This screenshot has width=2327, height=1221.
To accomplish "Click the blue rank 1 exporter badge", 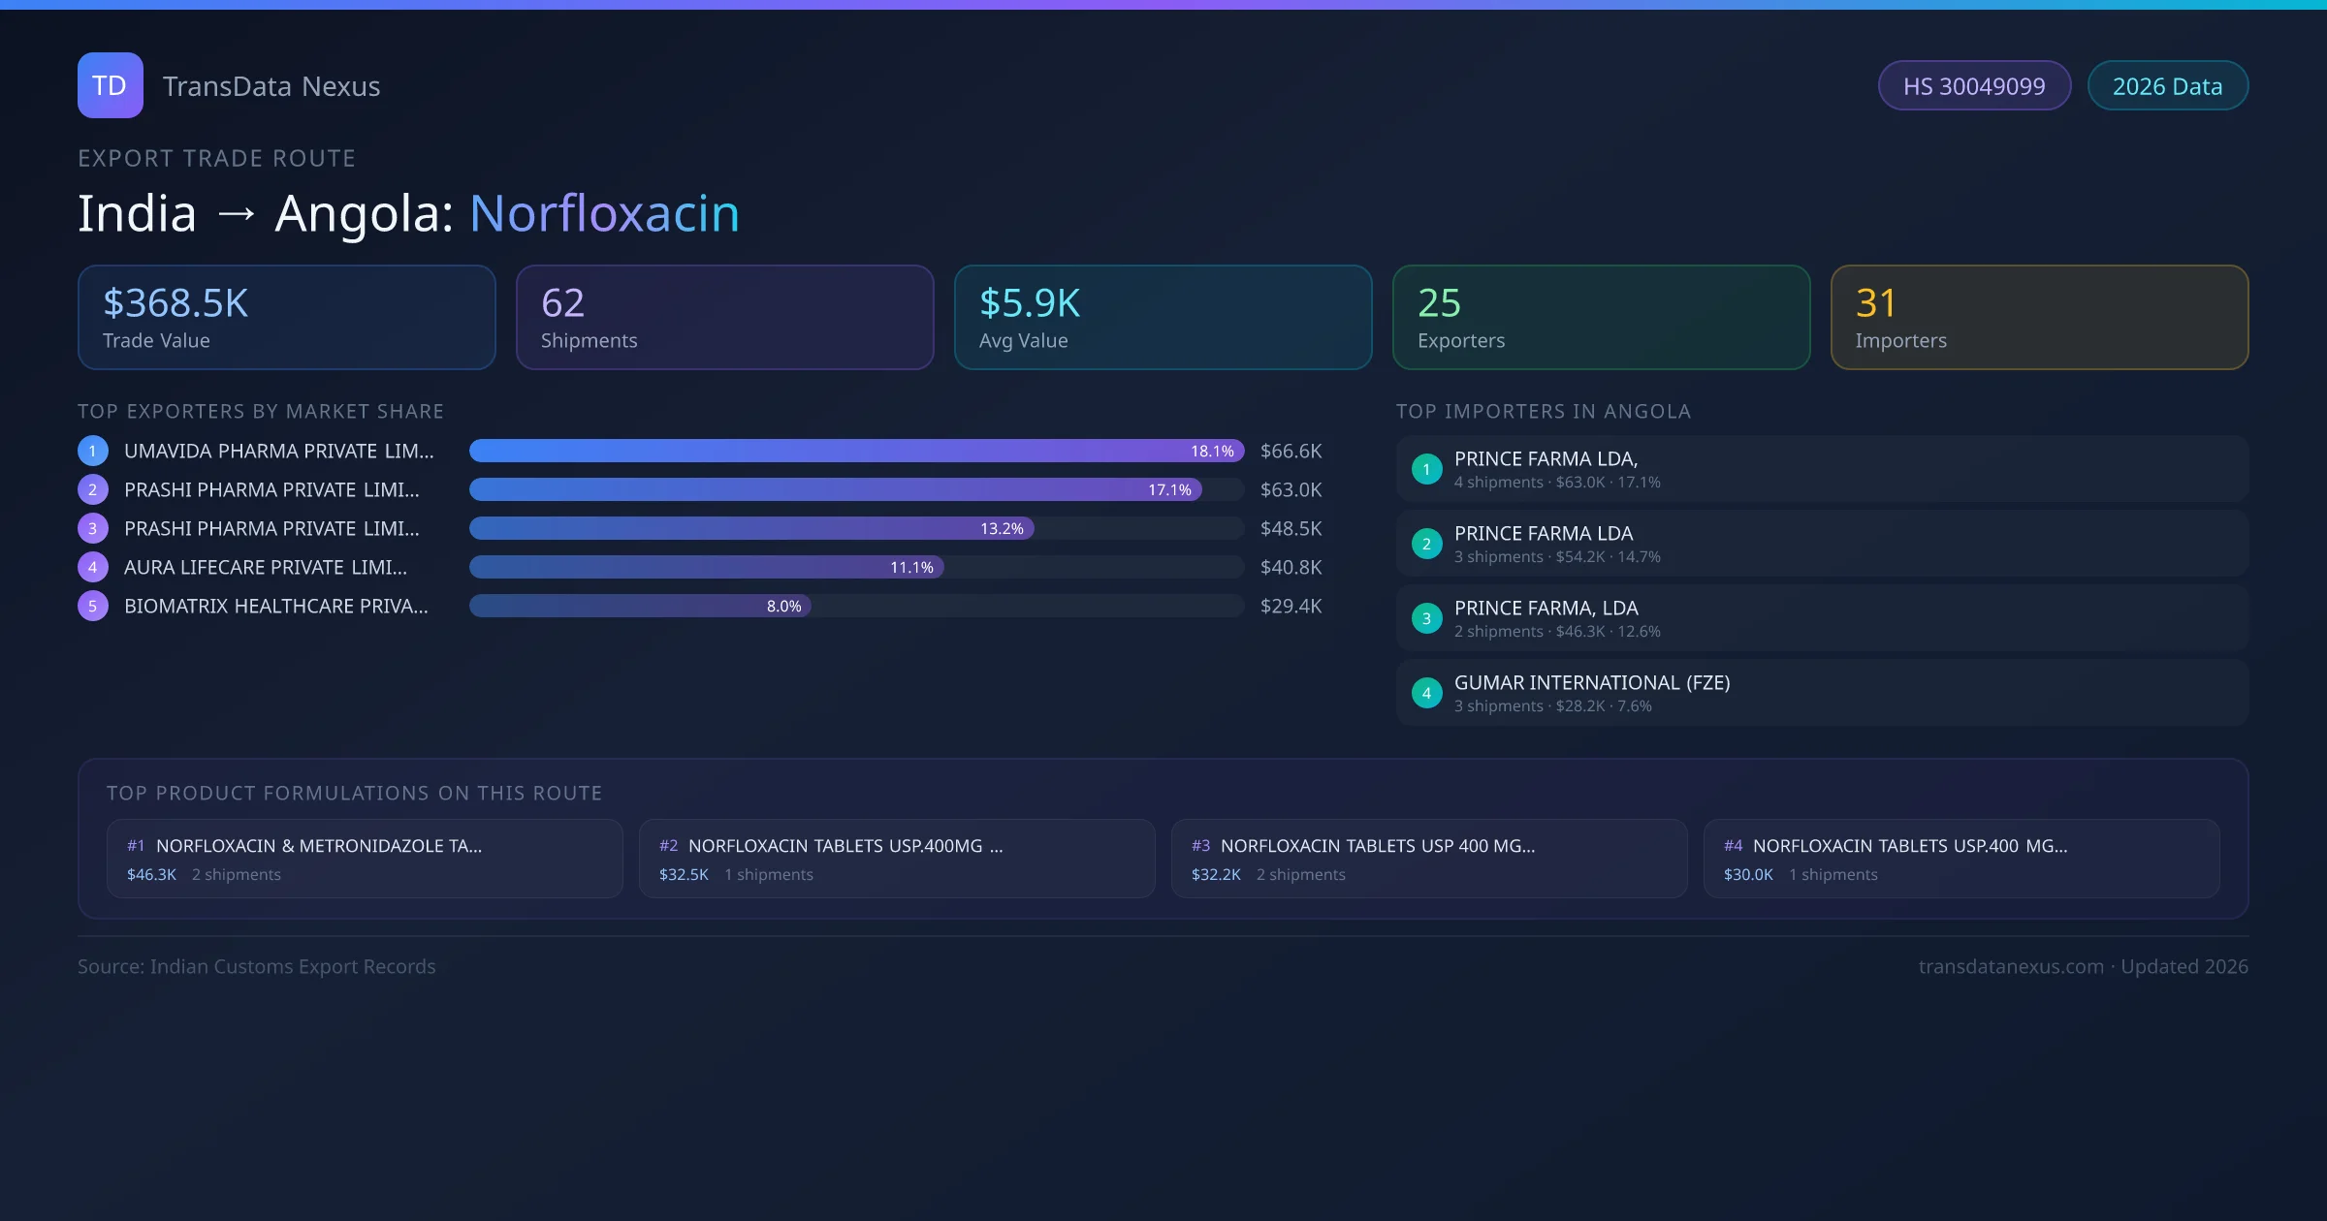I will coord(93,451).
